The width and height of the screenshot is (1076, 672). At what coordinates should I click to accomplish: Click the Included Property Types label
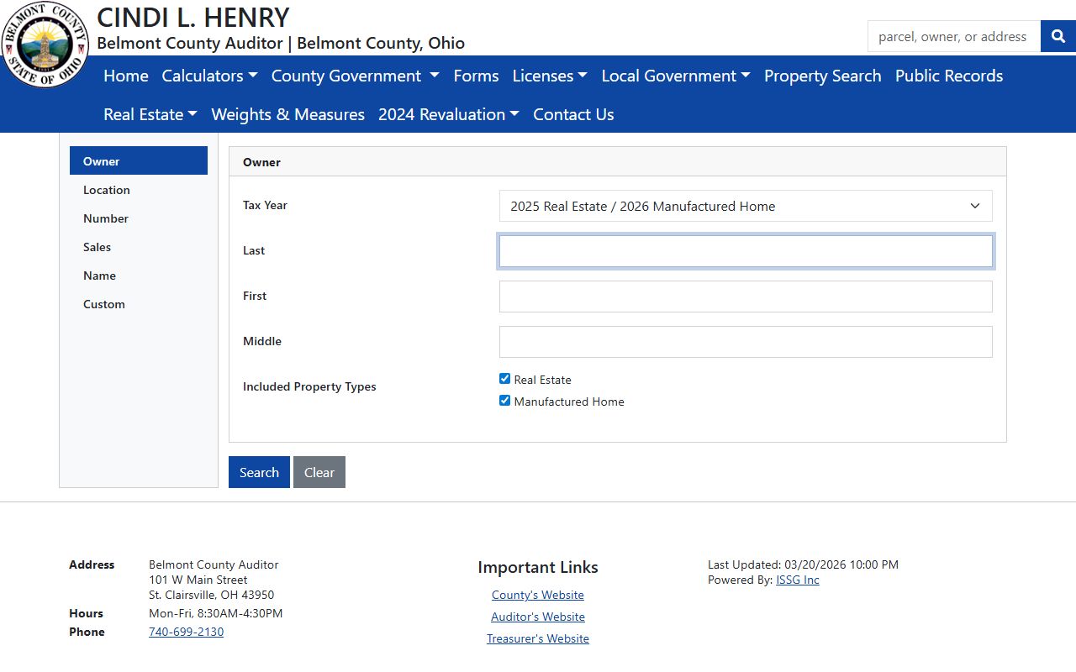[x=309, y=386]
